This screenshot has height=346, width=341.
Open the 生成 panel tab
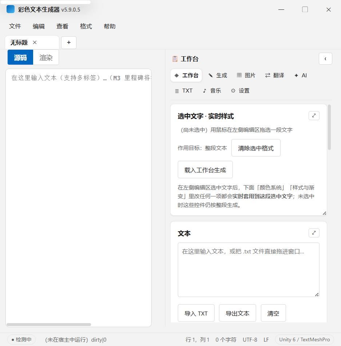[x=218, y=76]
